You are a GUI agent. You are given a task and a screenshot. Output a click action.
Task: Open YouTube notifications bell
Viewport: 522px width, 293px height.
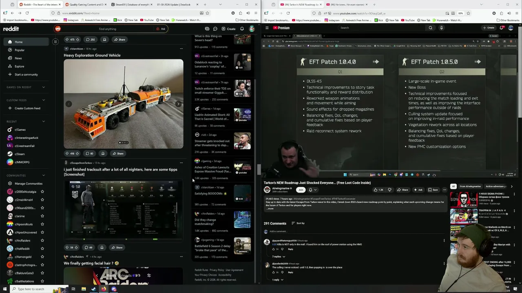501,28
